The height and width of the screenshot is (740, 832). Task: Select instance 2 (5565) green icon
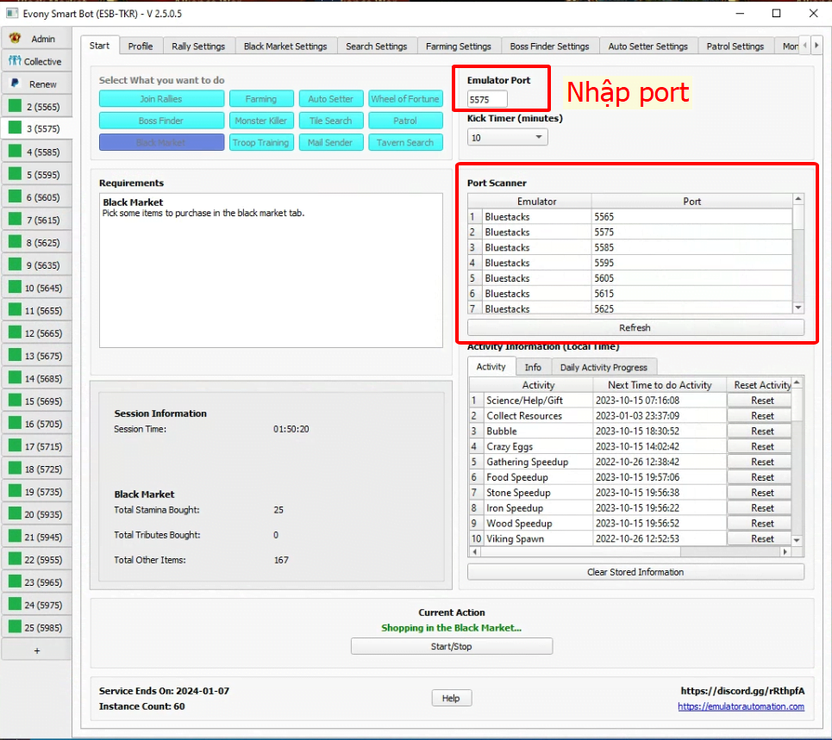15,107
